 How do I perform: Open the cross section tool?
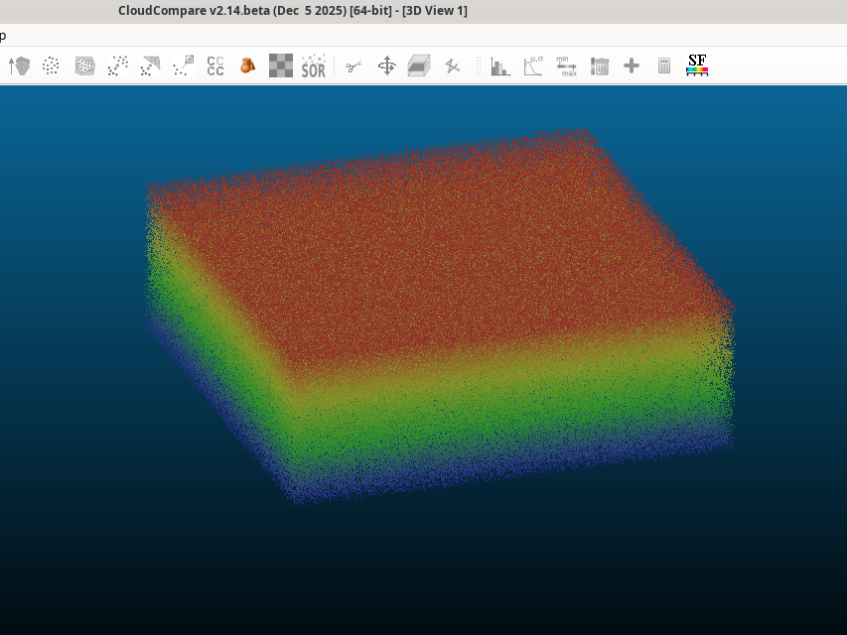coord(418,65)
